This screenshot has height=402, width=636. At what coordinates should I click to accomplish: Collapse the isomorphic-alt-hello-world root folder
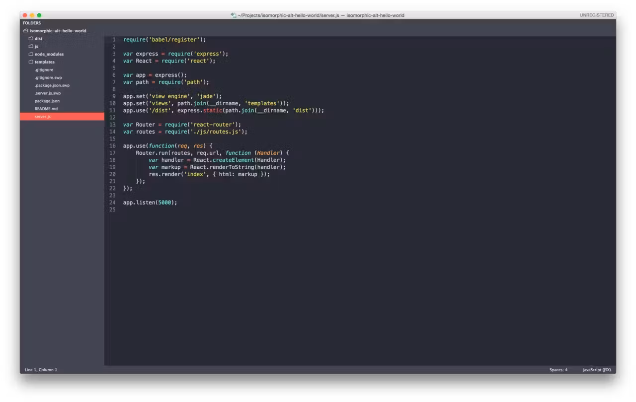click(58, 31)
